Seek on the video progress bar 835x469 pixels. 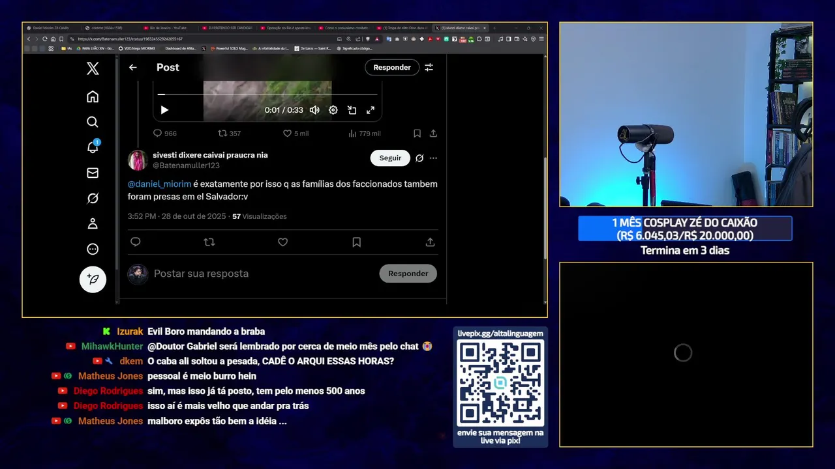267,94
